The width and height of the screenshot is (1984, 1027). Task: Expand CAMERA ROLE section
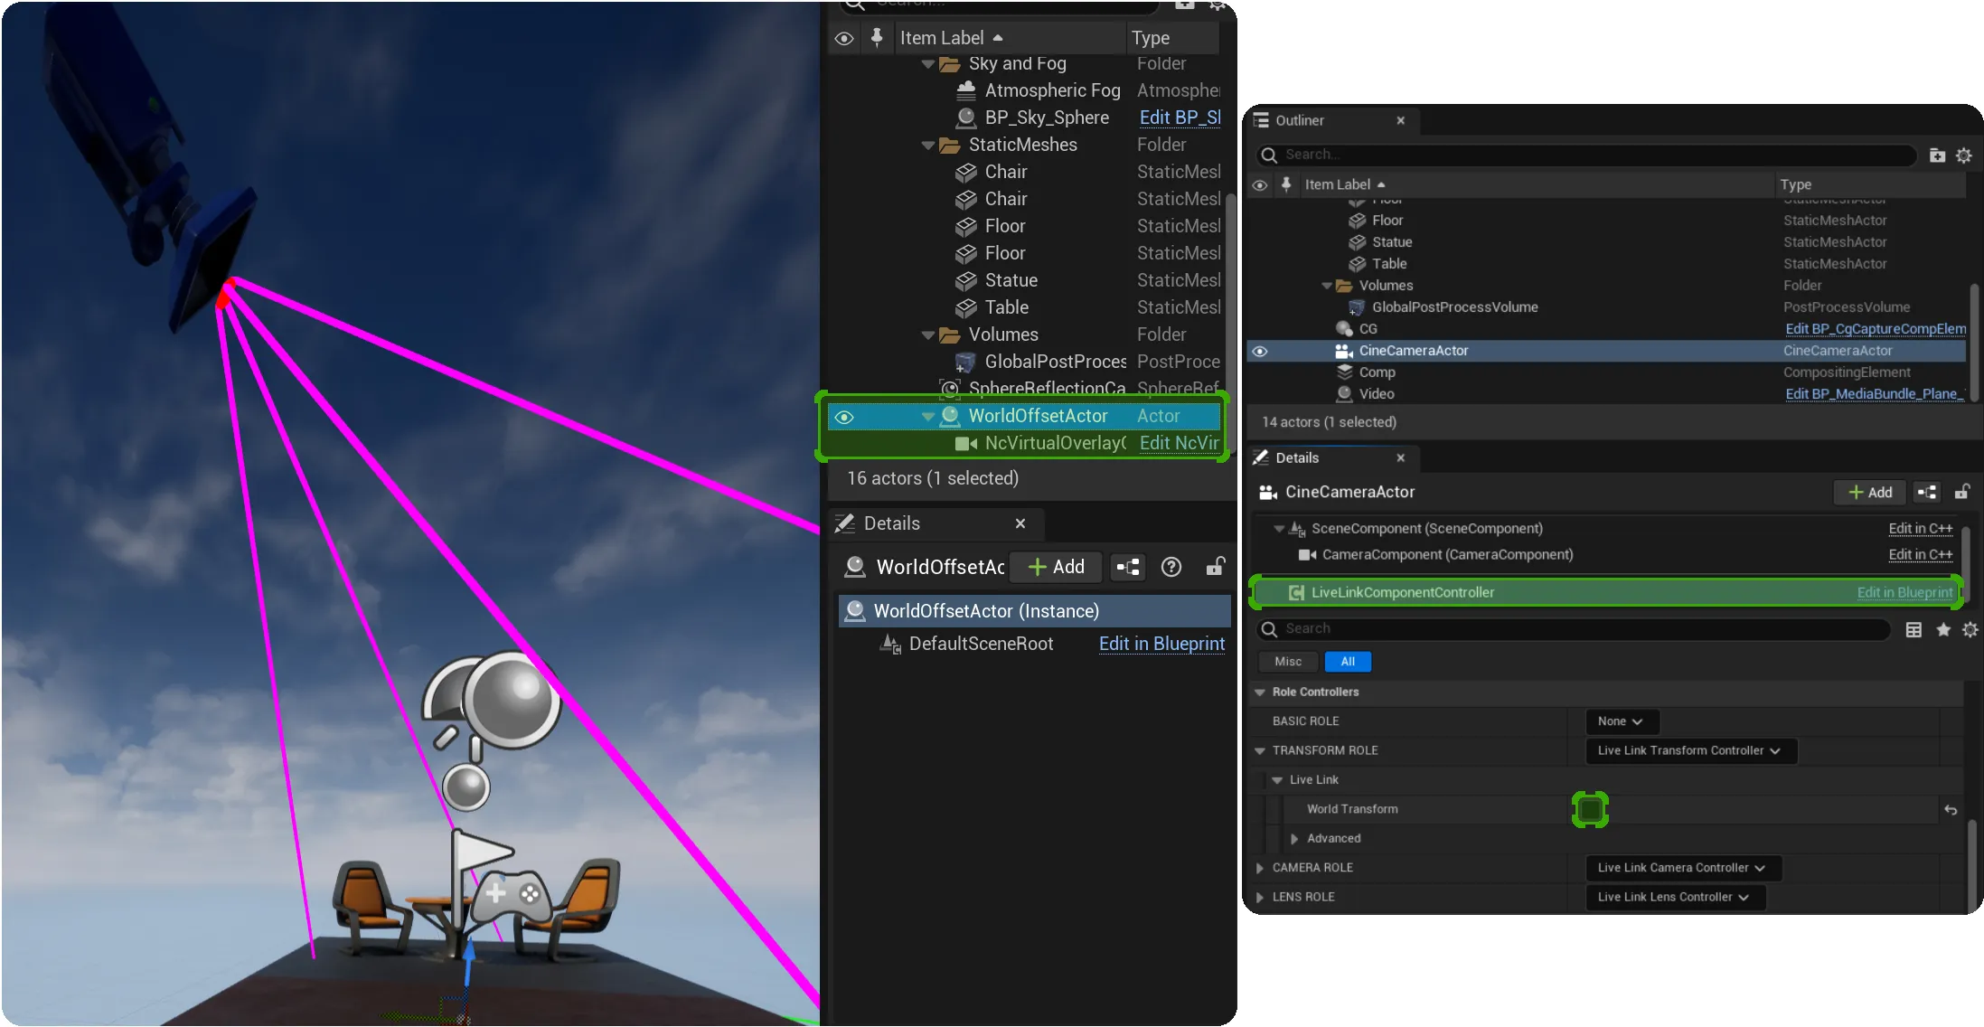(x=1259, y=868)
